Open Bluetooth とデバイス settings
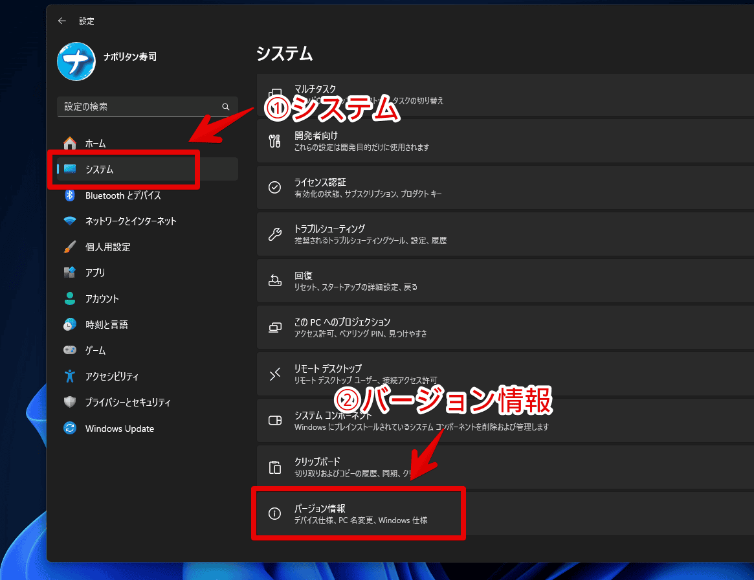 pos(147,195)
